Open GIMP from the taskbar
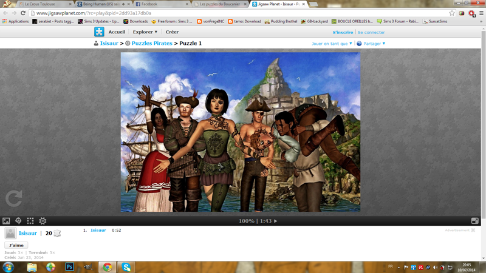Image resolution: width=486 pixels, height=273 pixels. (x=88, y=267)
